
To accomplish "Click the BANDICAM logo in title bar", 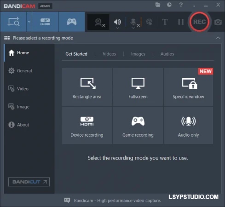I will (x=19, y=6).
